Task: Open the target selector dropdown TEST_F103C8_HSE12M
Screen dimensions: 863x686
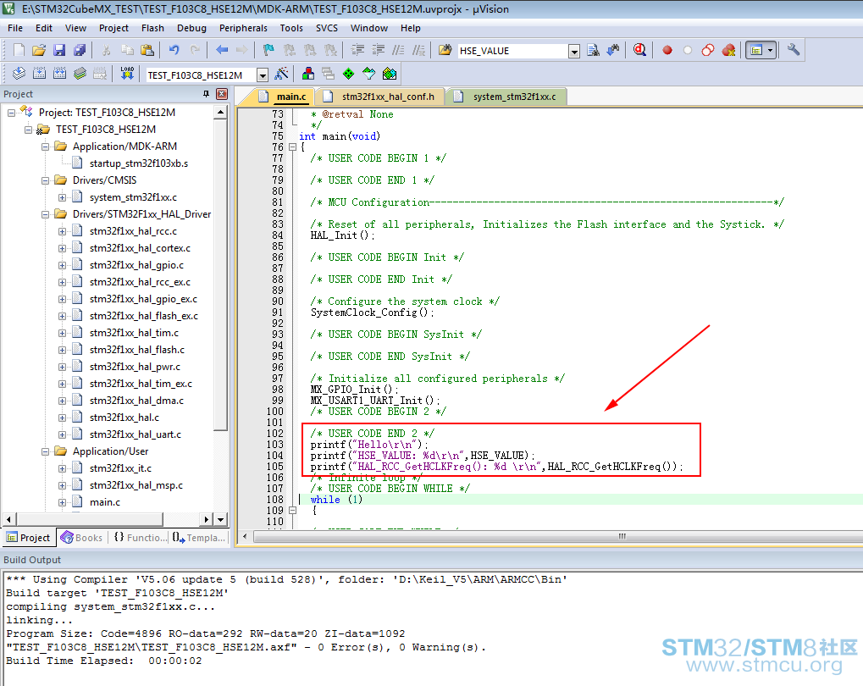Action: 263,75
